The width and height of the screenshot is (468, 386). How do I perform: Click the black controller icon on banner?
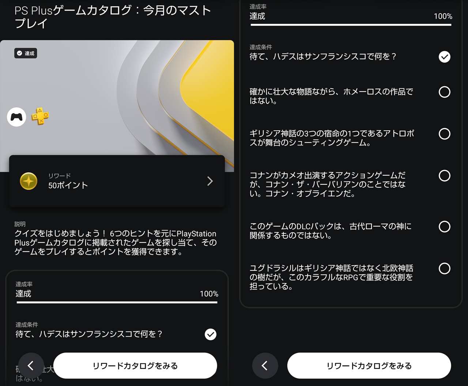16,117
